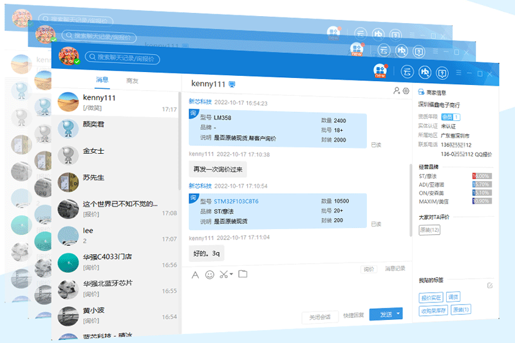
Task: Edit my tags with the pencil icon
Action: pos(490,285)
